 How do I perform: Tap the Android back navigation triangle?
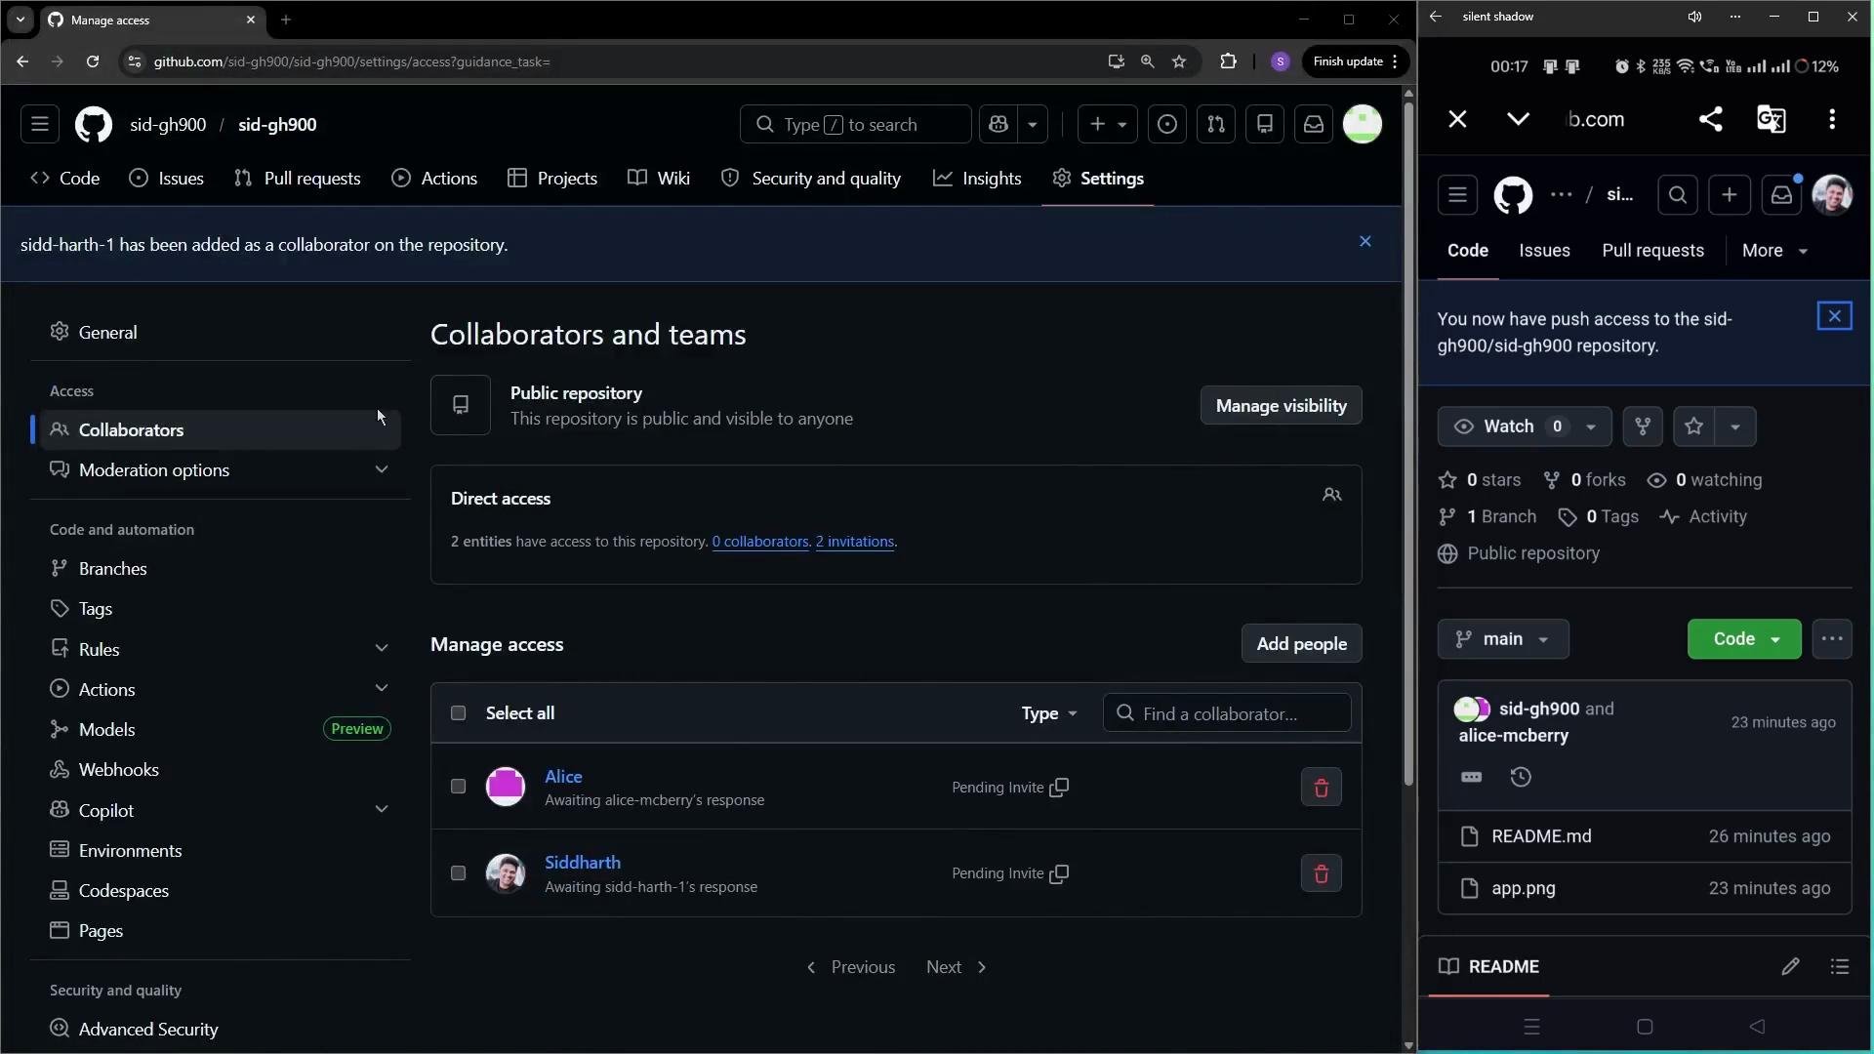pos(1757,1027)
